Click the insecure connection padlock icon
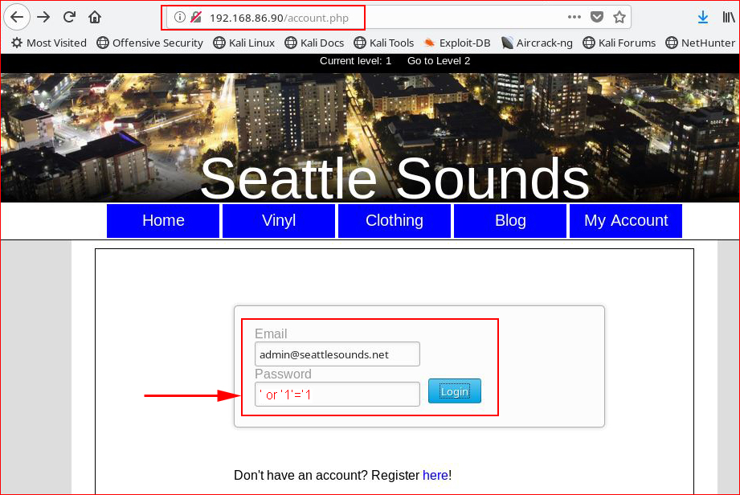Screen dimensions: 740x495 (196, 18)
